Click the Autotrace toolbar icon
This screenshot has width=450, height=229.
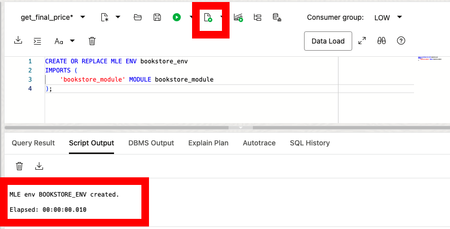coord(238,17)
